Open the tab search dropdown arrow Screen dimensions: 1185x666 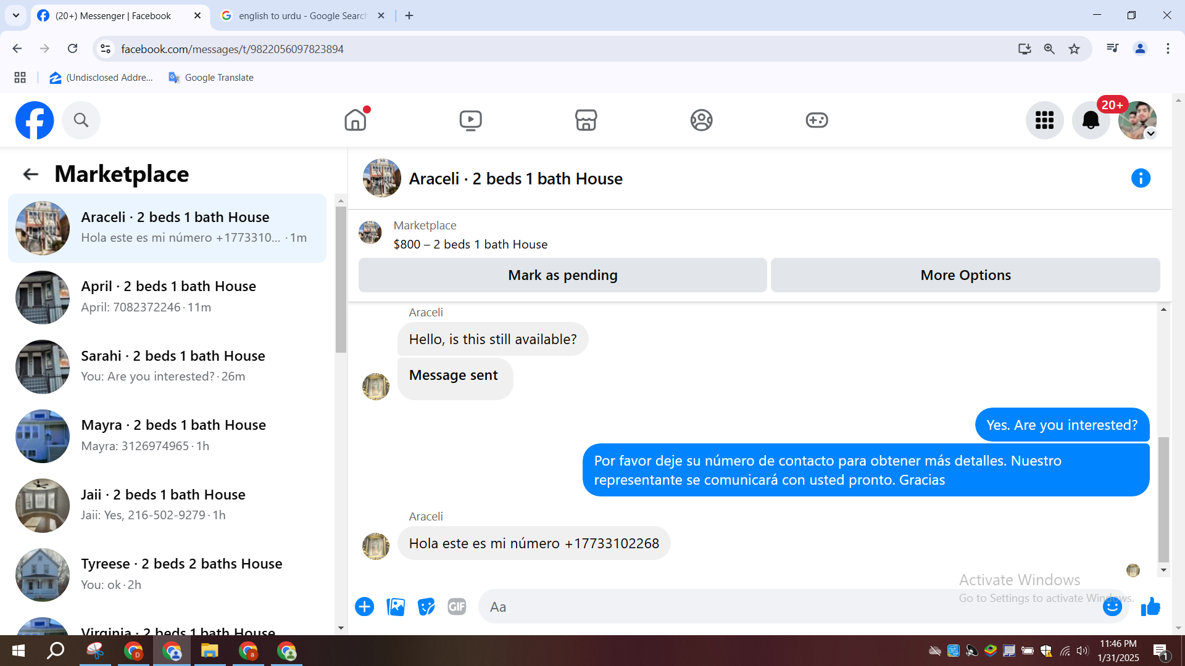pos(16,16)
